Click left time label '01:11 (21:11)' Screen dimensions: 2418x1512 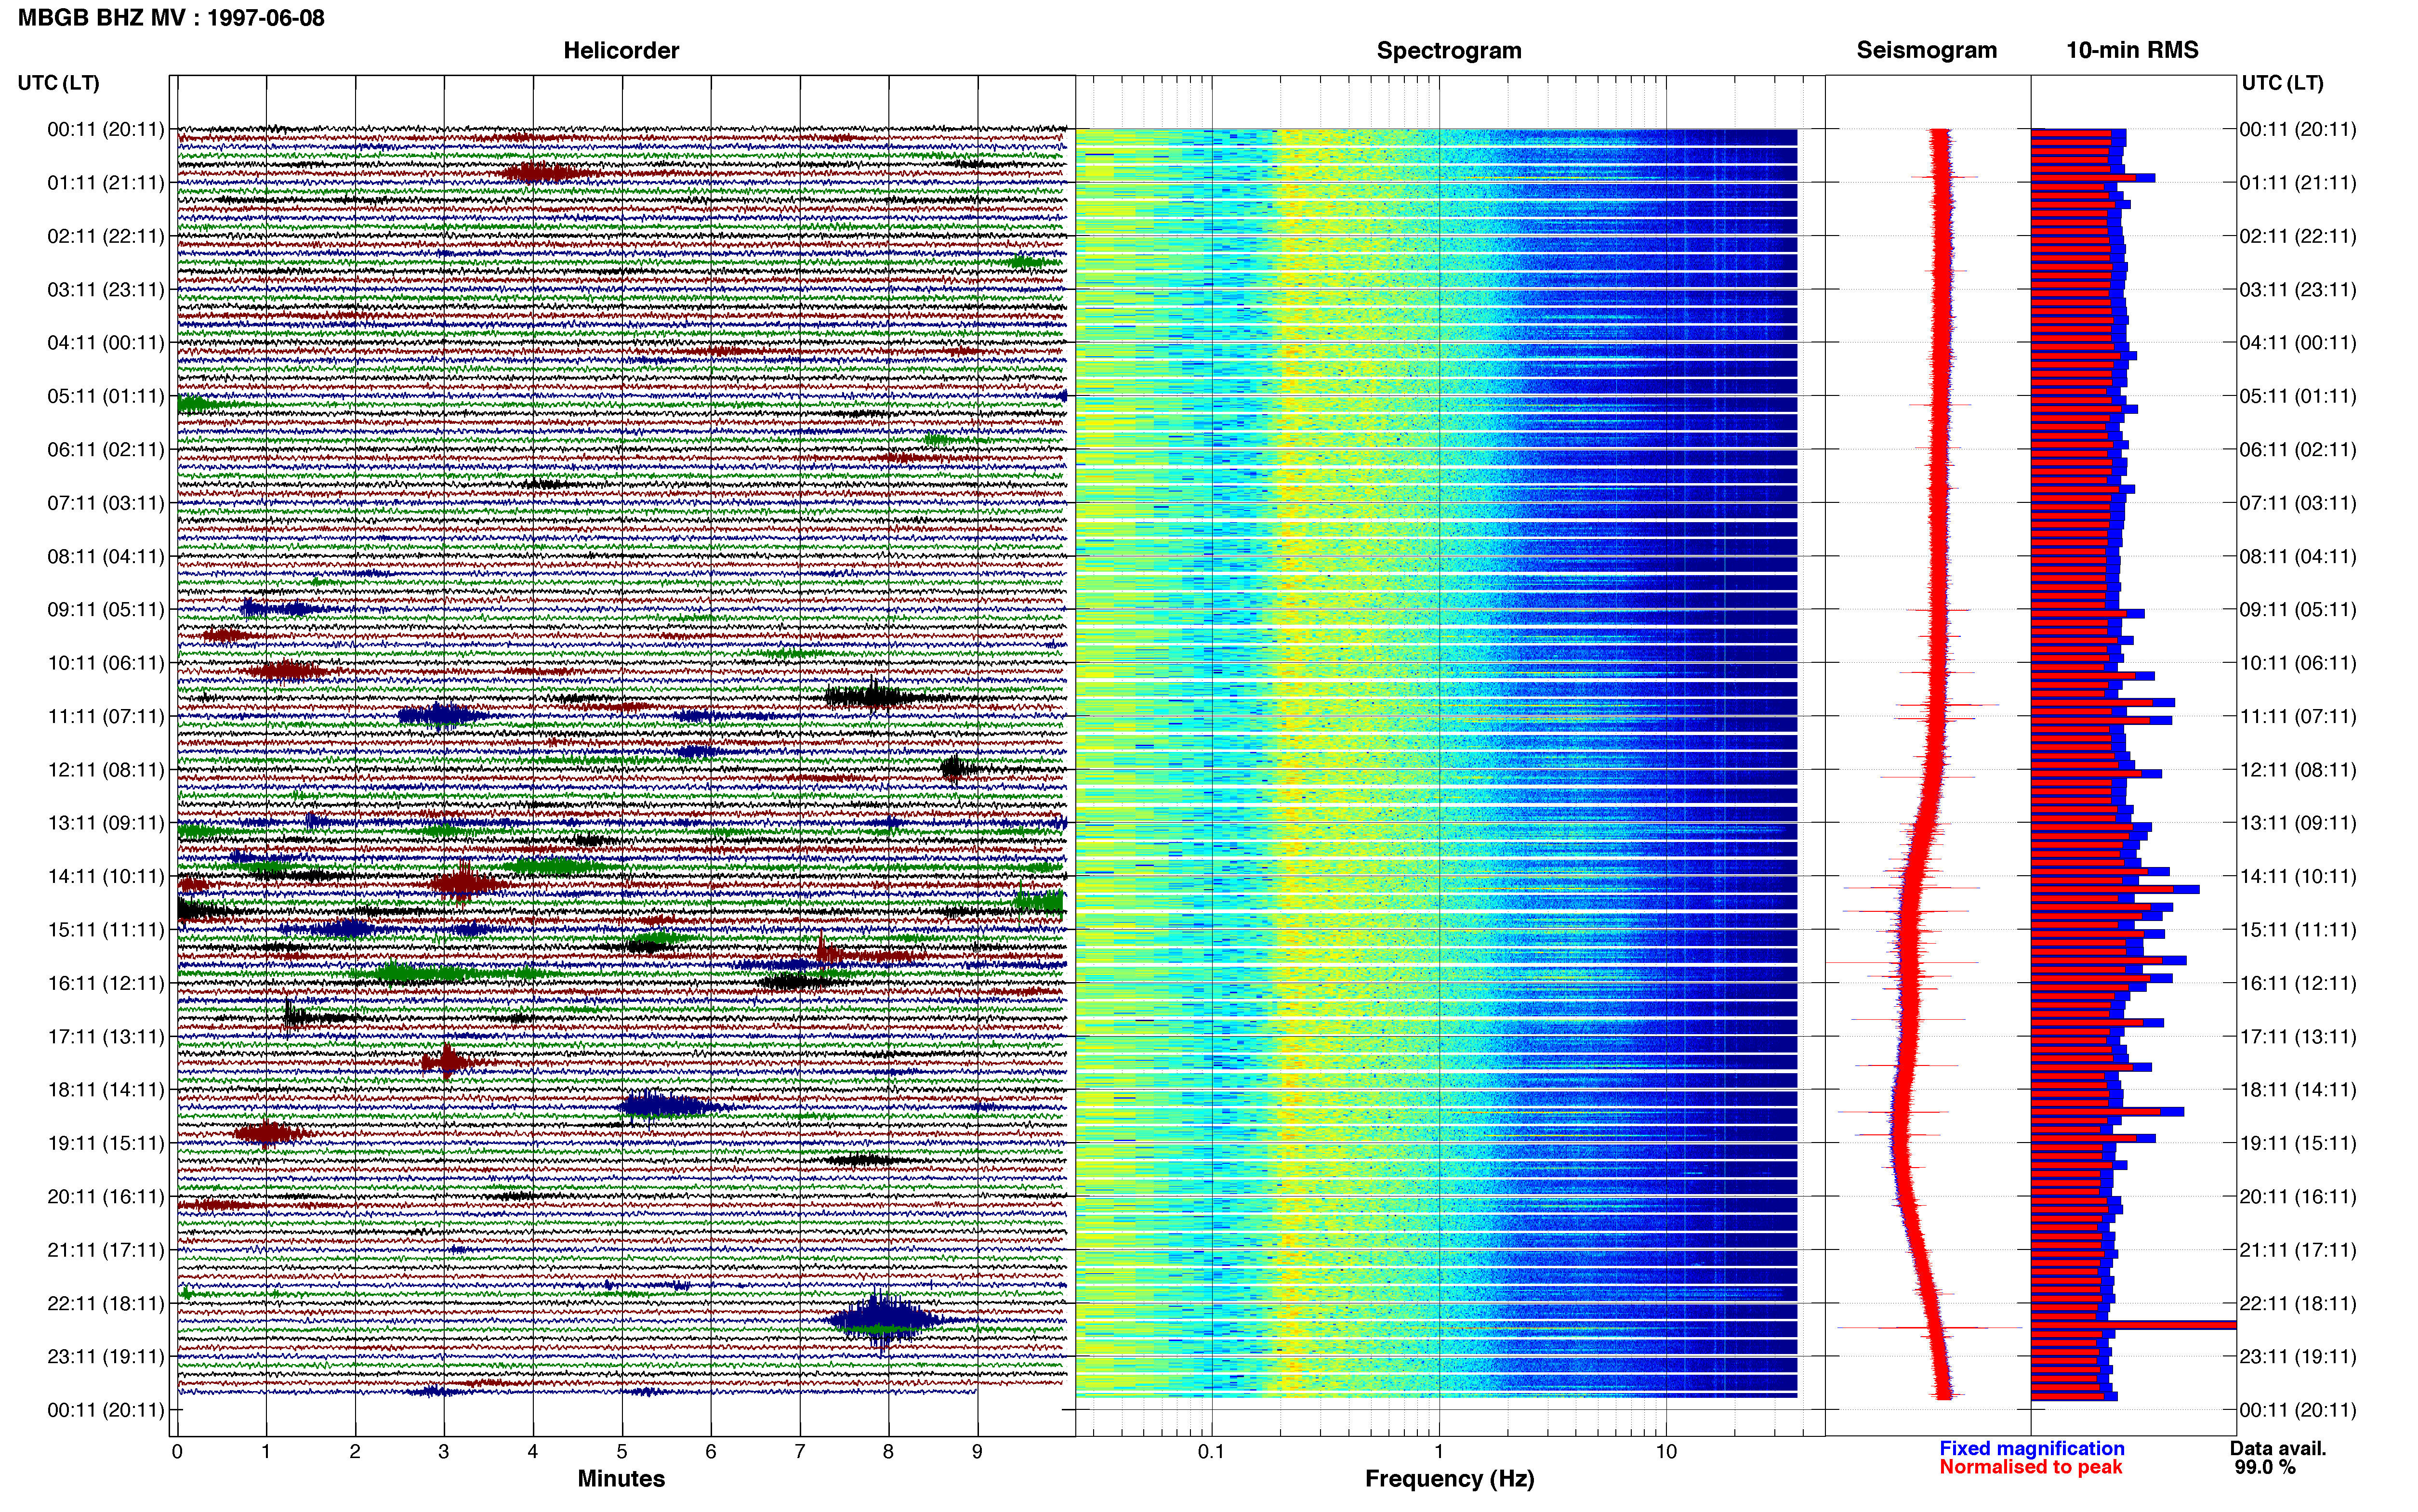coord(106,183)
